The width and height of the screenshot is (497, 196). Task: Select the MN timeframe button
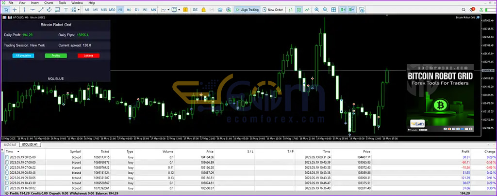[x=153, y=10]
